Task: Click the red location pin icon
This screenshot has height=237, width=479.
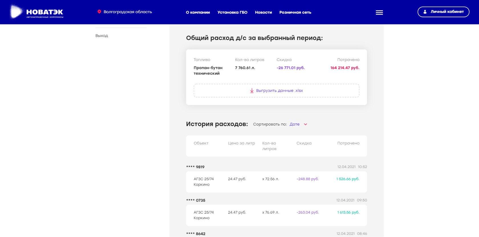Action: (99, 12)
